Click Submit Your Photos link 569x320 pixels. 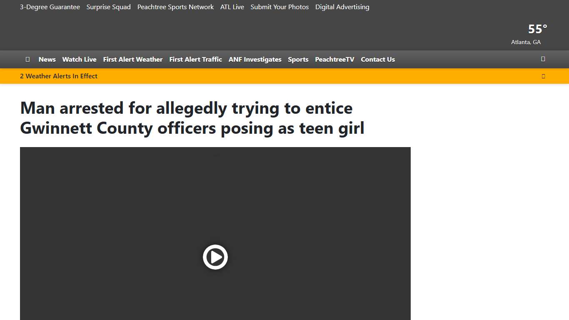pos(280,7)
